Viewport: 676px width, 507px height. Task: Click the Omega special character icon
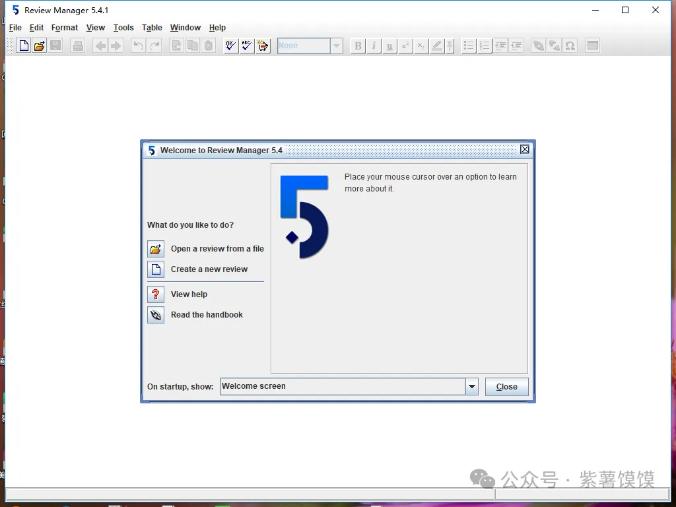(x=570, y=46)
